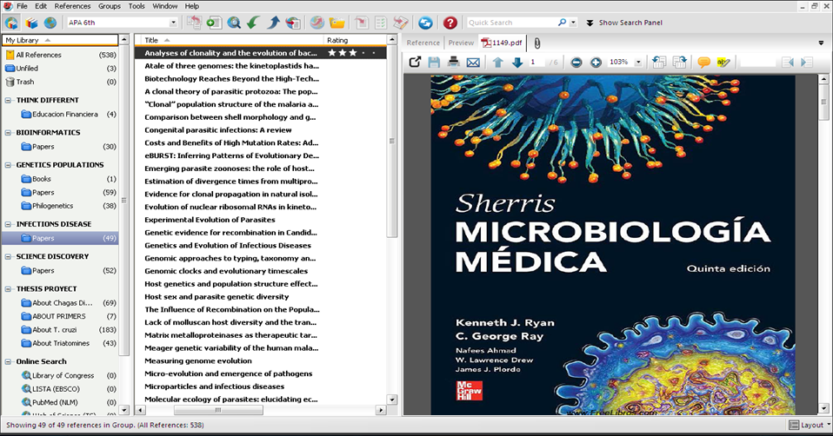Open the Online Search magnifier globe icon
The image size is (833, 436).
point(234,23)
